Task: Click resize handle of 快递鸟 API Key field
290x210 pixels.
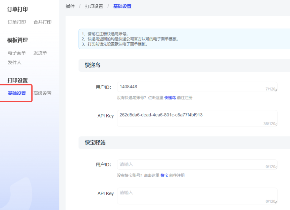Action: point(276,125)
